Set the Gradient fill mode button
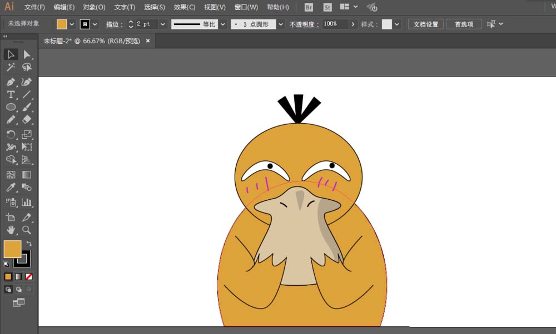The image size is (556, 334). click(18, 277)
